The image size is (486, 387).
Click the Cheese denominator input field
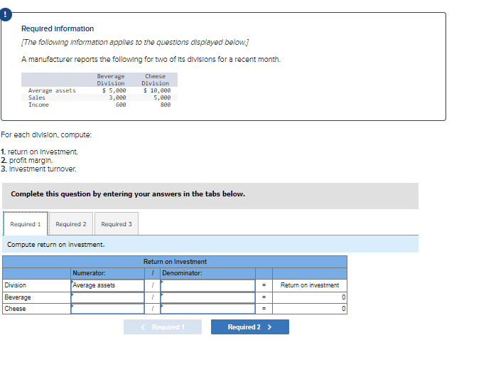click(207, 309)
